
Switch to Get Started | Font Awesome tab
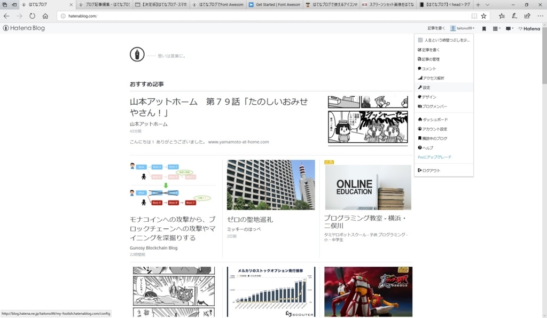(275, 5)
